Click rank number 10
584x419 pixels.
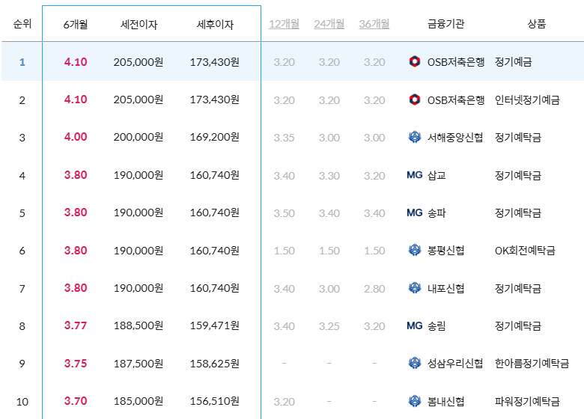click(x=22, y=402)
